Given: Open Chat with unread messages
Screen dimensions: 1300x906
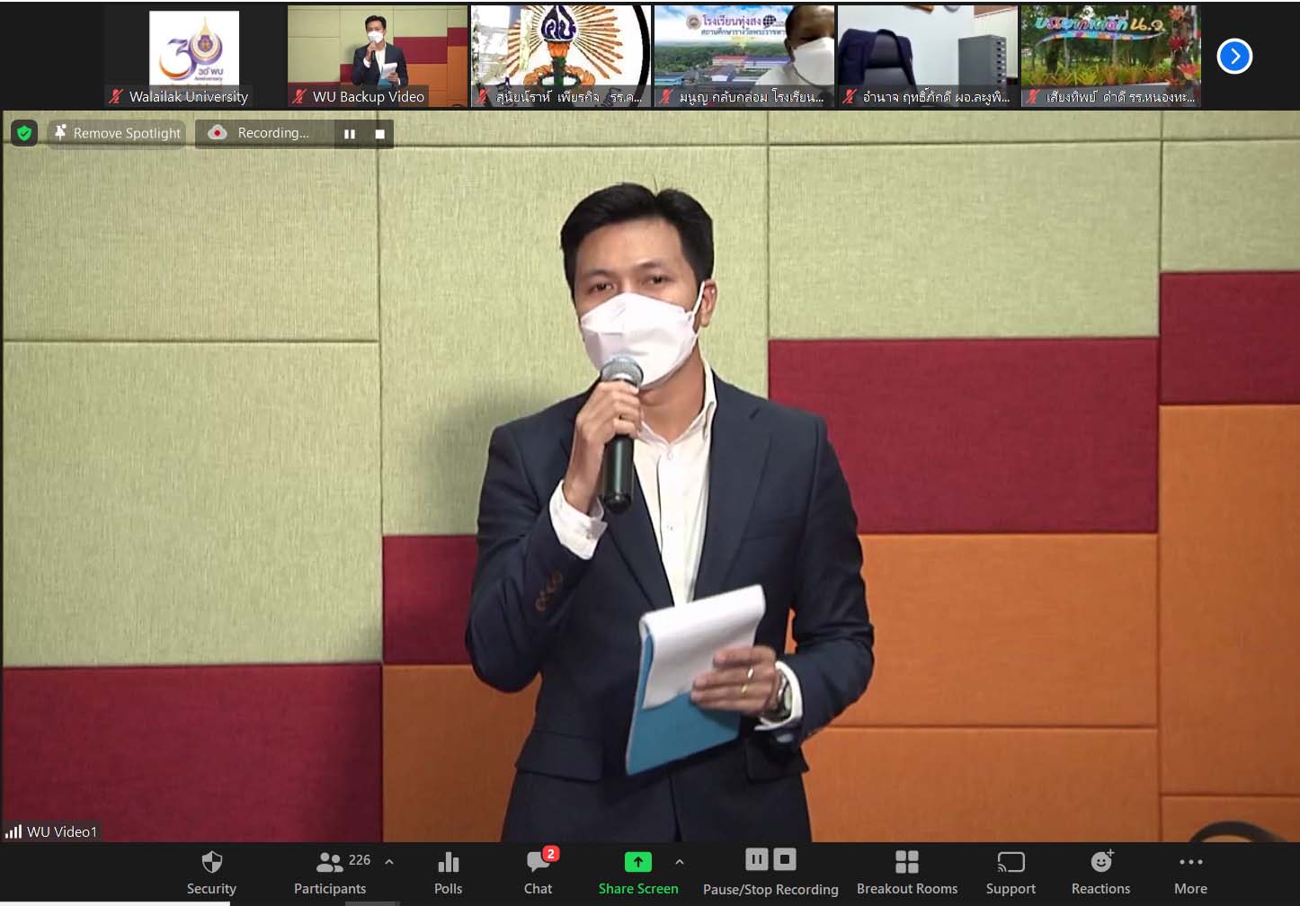Looking at the screenshot, I should (x=539, y=872).
